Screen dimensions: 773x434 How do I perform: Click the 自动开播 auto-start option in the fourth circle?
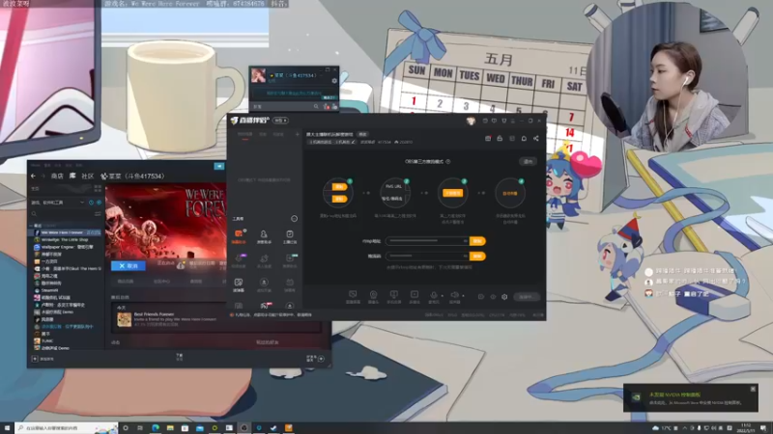tap(510, 194)
